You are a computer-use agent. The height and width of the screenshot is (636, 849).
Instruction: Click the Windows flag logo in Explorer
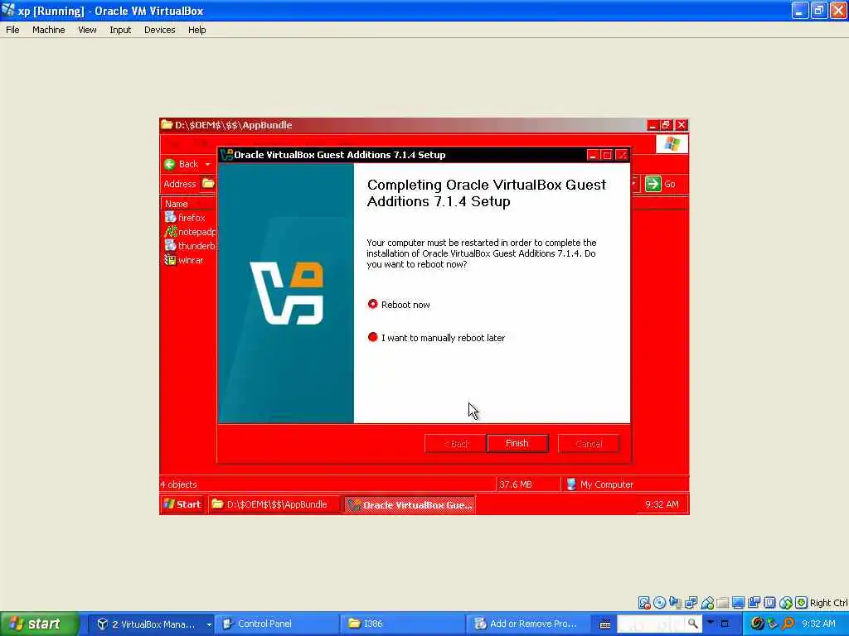point(672,144)
